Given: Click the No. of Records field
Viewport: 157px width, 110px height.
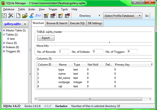Looking at the screenshot, I should click(x=64, y=52).
